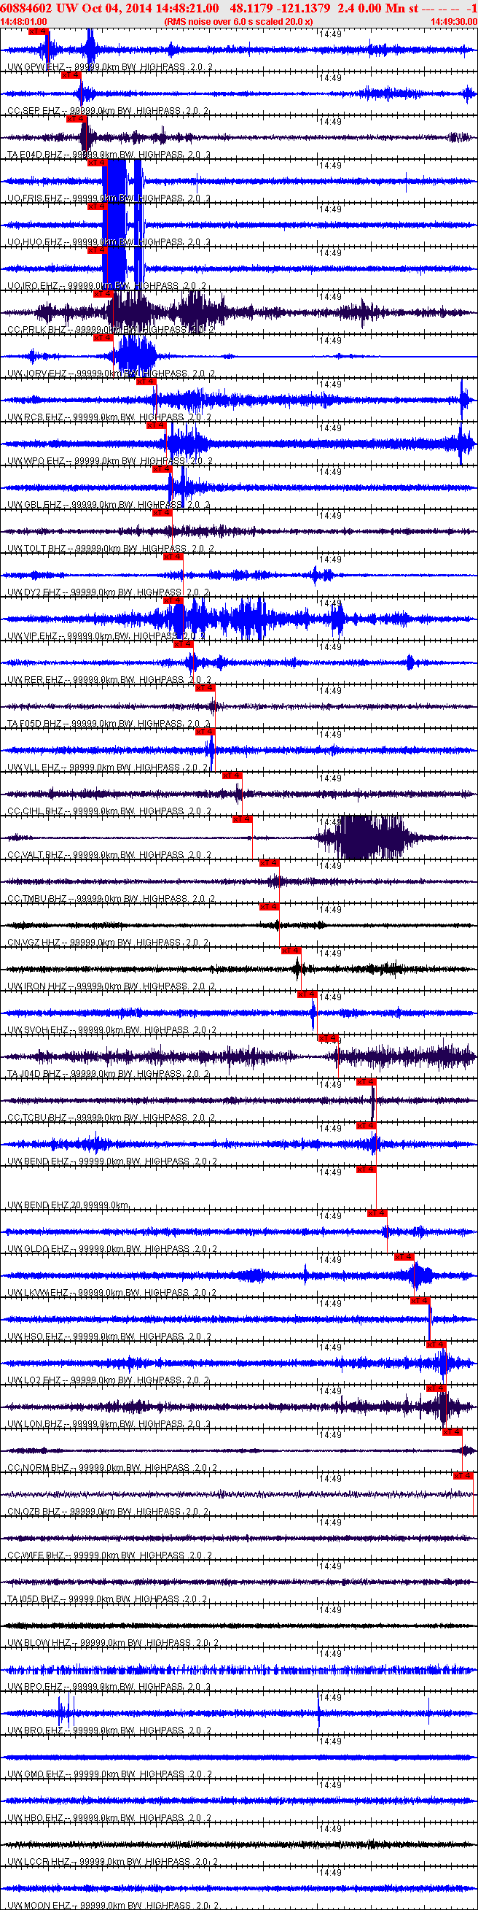478x1910 pixels.
Task: Select the UW.LCCR.HHZ station label
Action: [x=112, y=1861]
